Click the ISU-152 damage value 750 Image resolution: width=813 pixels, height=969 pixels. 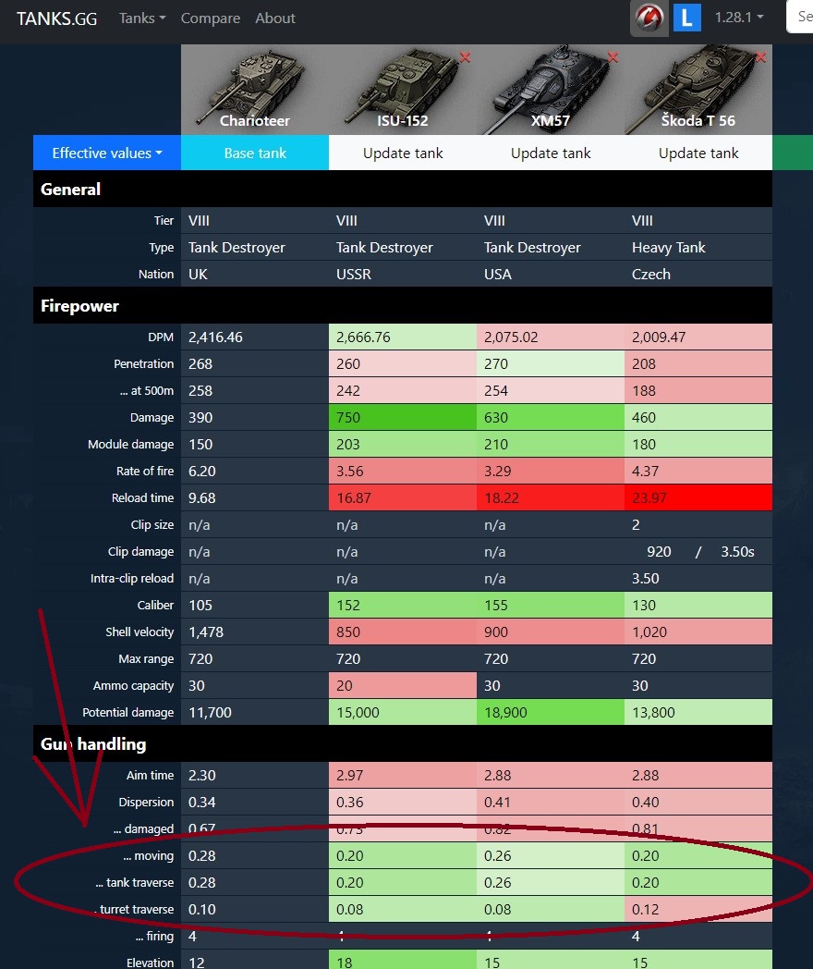pos(348,417)
